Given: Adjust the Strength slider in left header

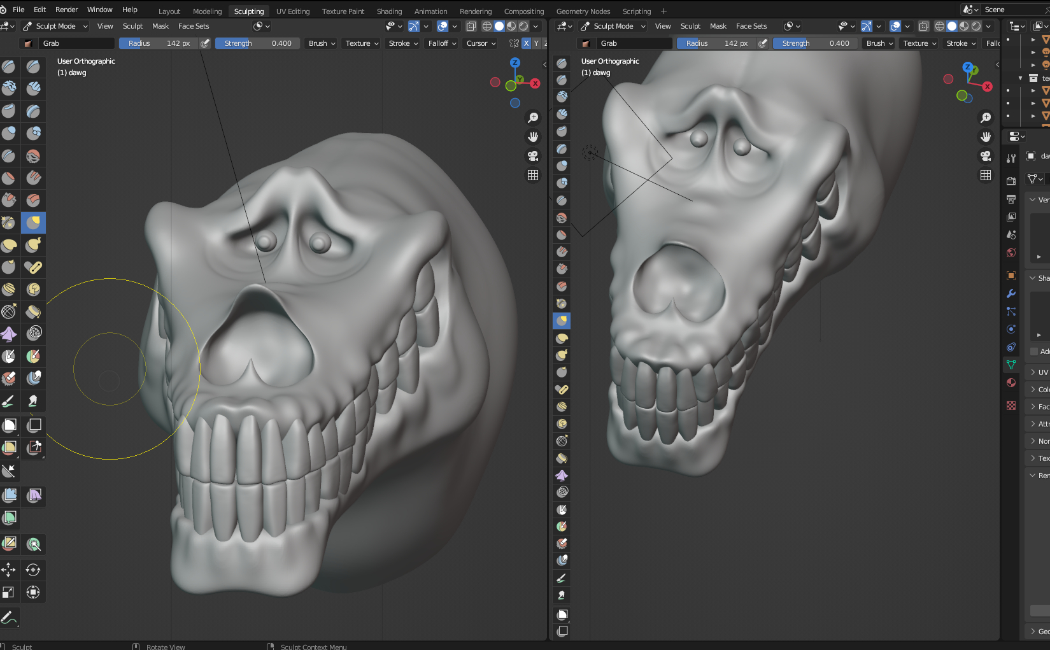Looking at the screenshot, I should 257,43.
